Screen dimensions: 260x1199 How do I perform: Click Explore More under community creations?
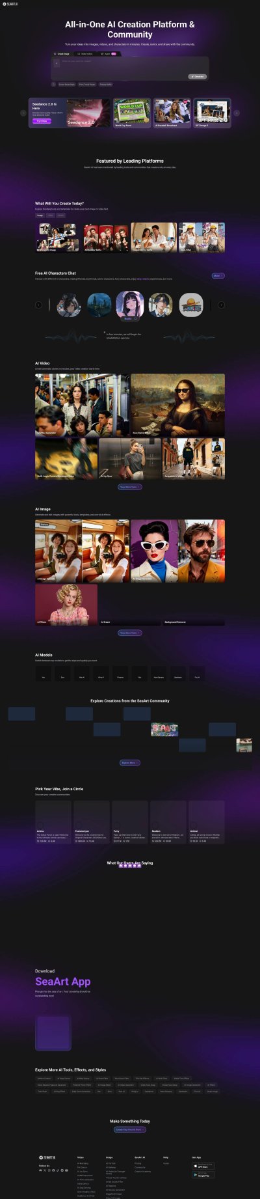[130, 763]
